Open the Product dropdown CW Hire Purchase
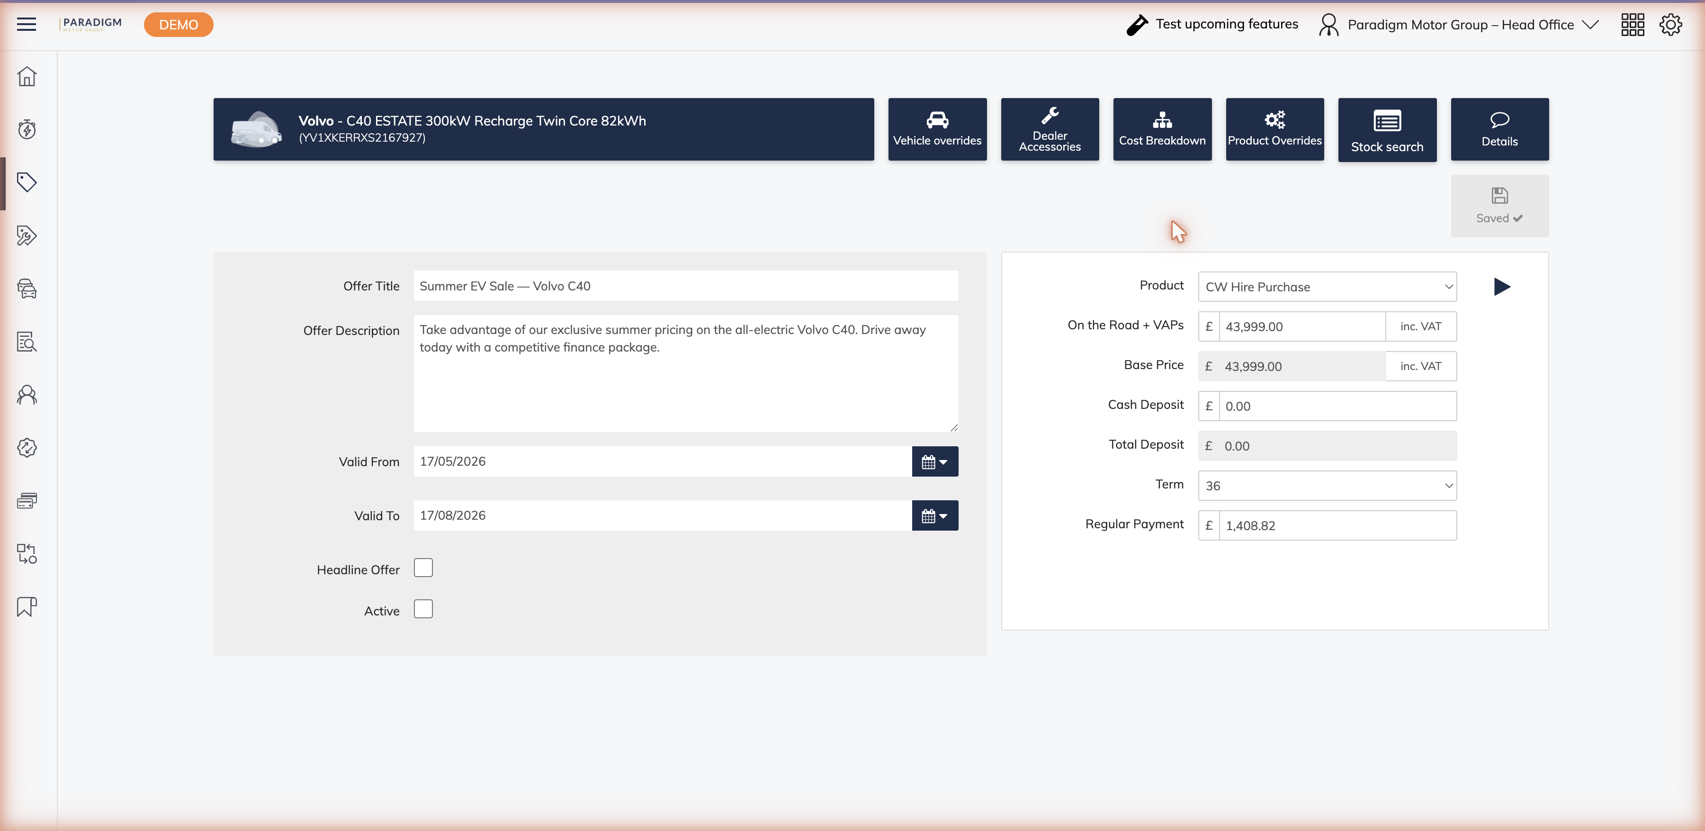Screen dimensions: 1705x831 tap(1327, 287)
